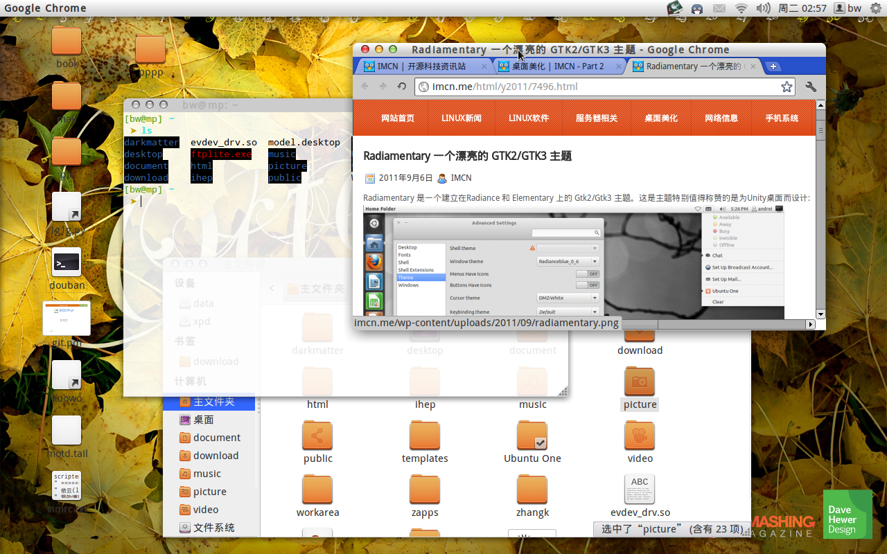This screenshot has width=887, height=554.
Task: Select 主文件夹 in file manager sidebar
Action: (x=209, y=402)
